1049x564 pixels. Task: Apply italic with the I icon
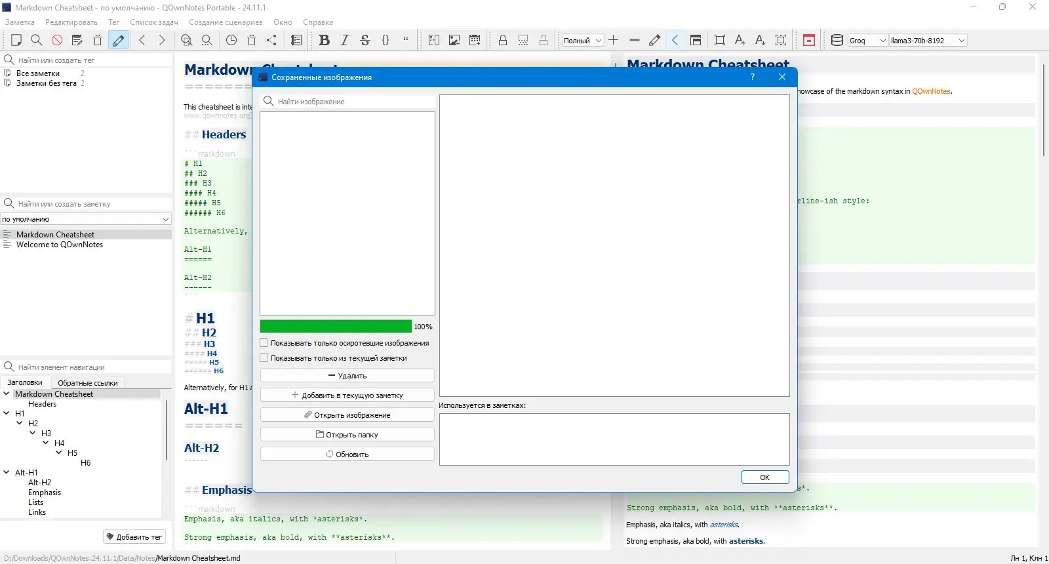click(345, 40)
